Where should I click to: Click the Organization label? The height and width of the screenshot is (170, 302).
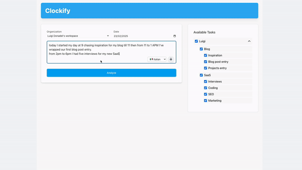click(54, 32)
